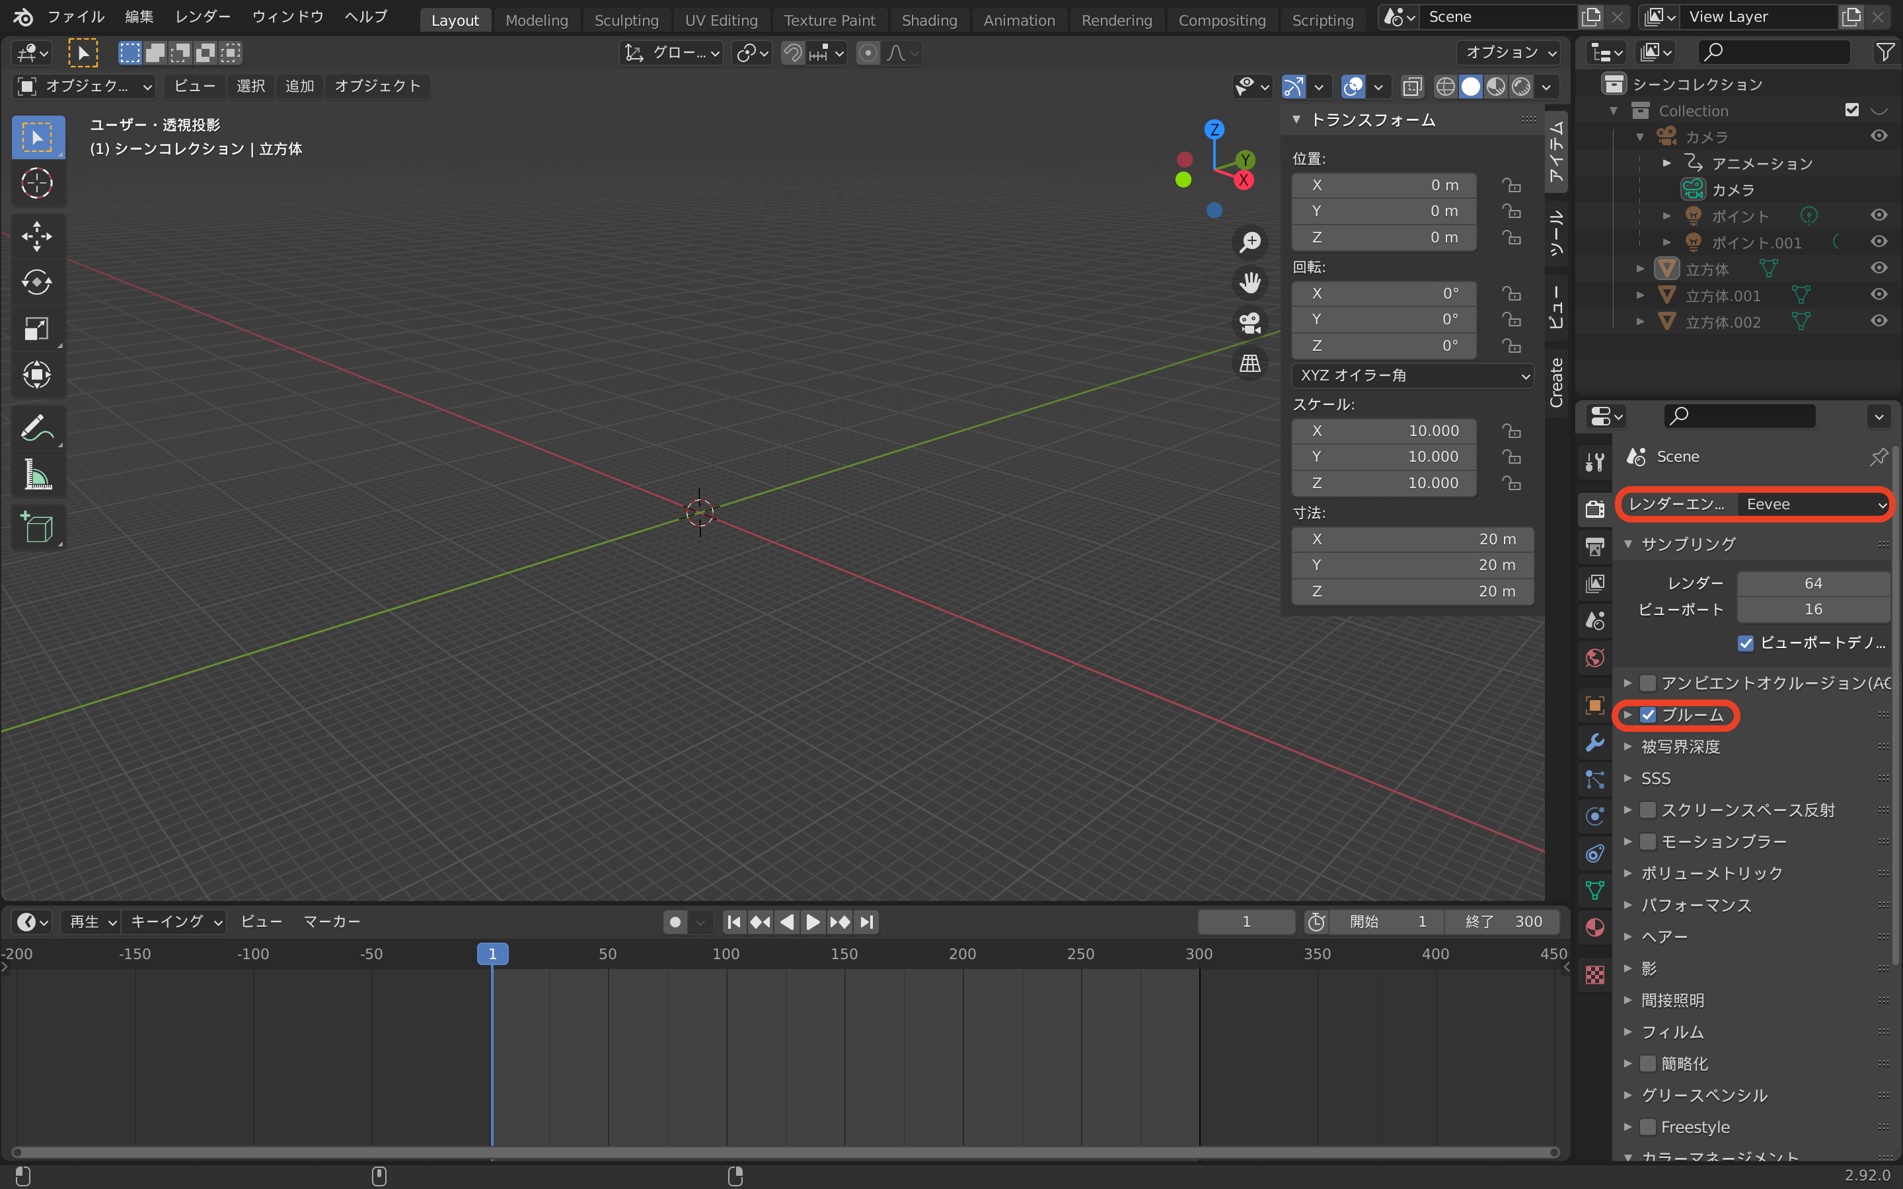Image resolution: width=1903 pixels, height=1189 pixels.
Task: Activate the 3D Cursor tool
Action: click(37, 183)
